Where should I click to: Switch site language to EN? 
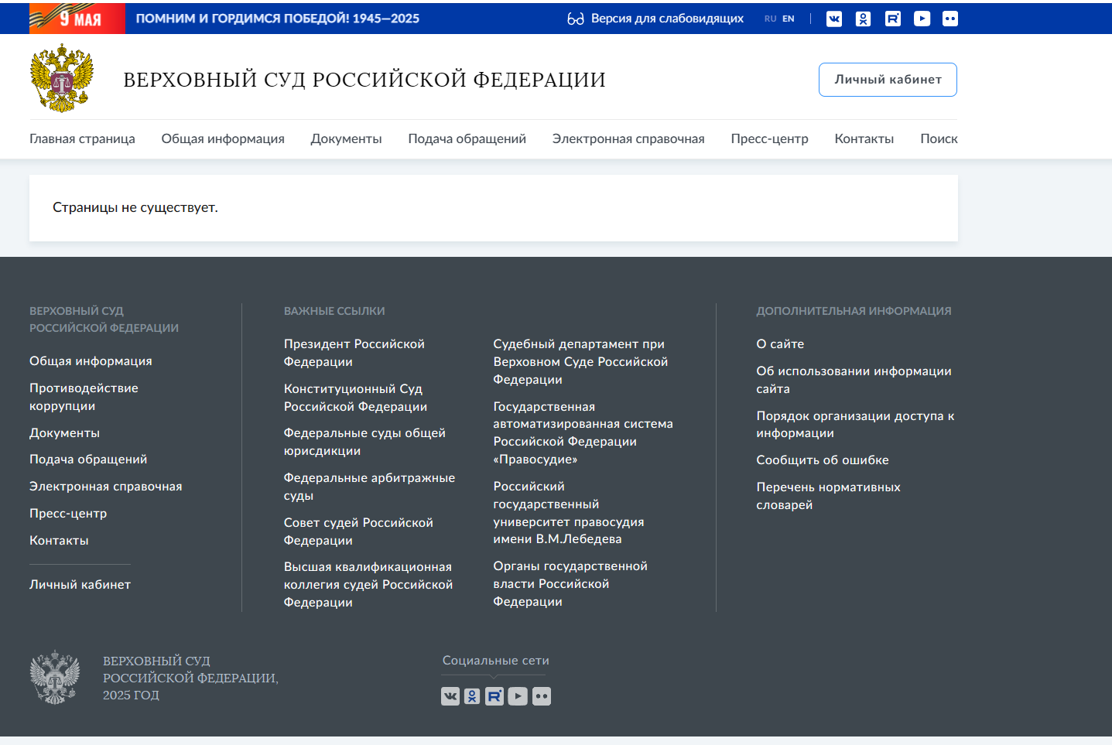click(x=789, y=19)
